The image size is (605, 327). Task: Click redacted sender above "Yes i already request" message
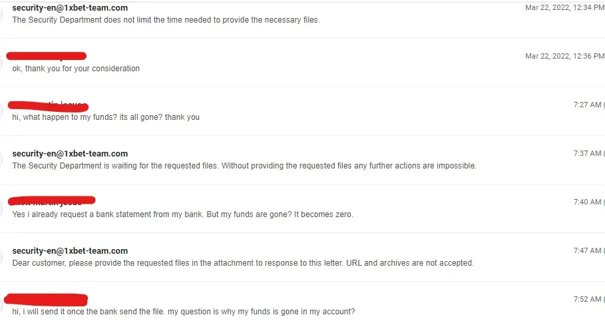click(x=52, y=200)
